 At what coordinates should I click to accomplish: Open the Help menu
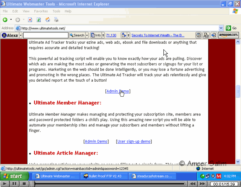(68, 11)
